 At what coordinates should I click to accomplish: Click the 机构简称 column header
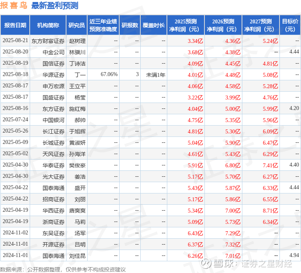(x=48, y=25)
